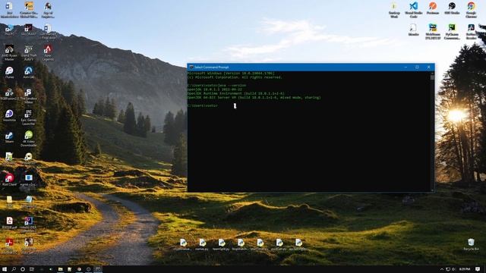Open the clock showing 8:29 PM
The image size is (486, 273).
pos(465,269)
